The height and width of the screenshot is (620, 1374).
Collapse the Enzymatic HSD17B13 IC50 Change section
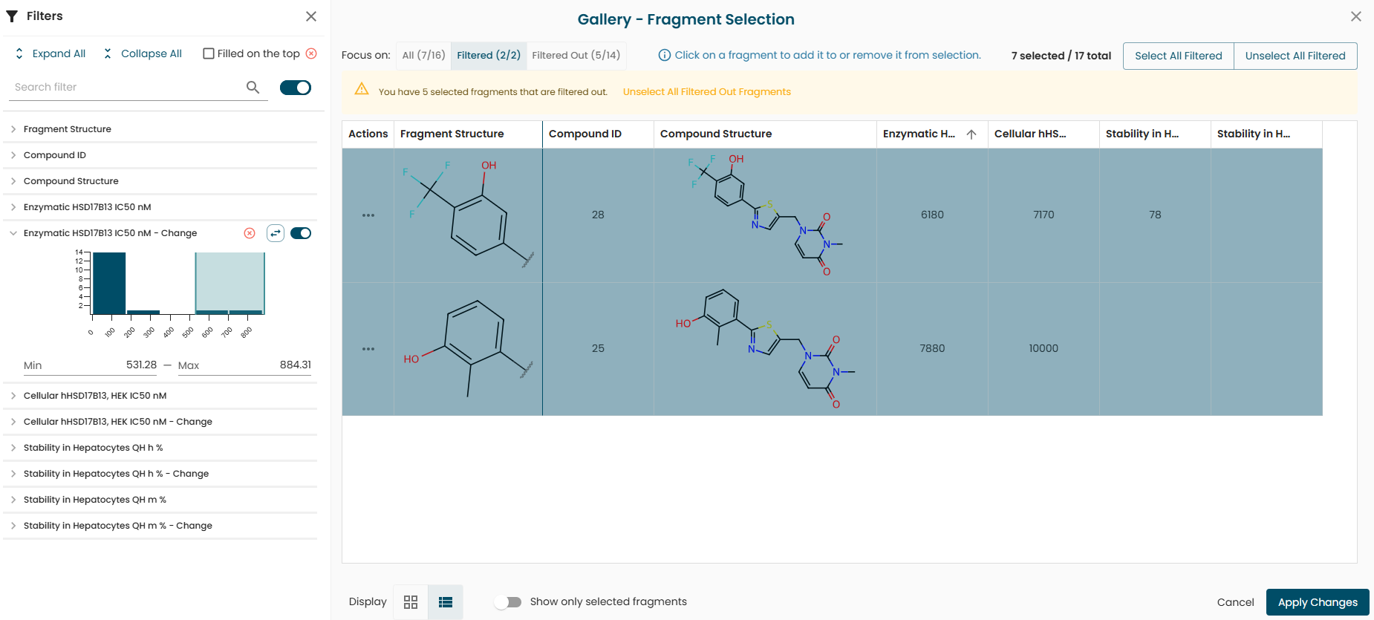(13, 233)
